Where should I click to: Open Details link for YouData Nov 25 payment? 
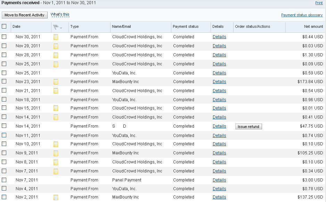(x=219, y=73)
